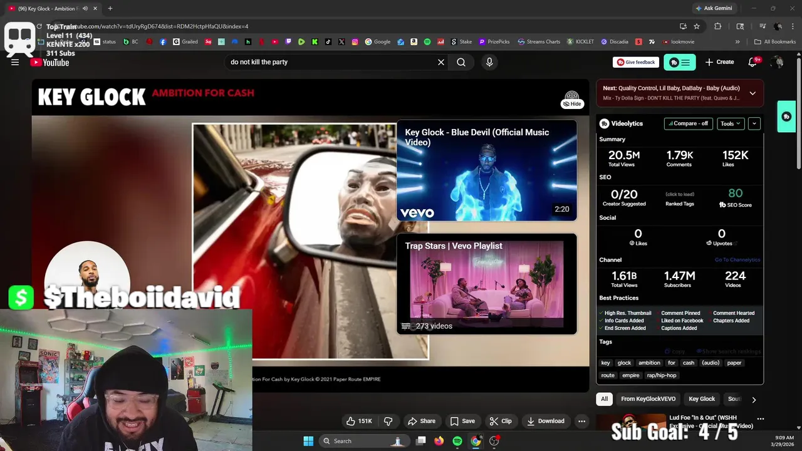Show more filter chips with right arrow
The width and height of the screenshot is (802, 451).
click(x=754, y=400)
